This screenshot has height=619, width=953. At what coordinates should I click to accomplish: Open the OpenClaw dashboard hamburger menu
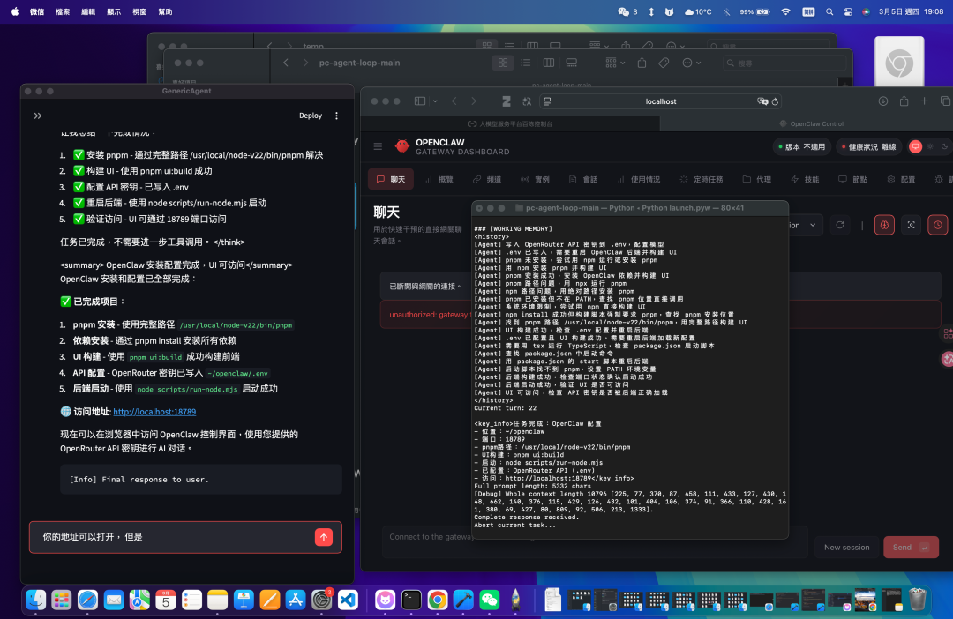[378, 146]
